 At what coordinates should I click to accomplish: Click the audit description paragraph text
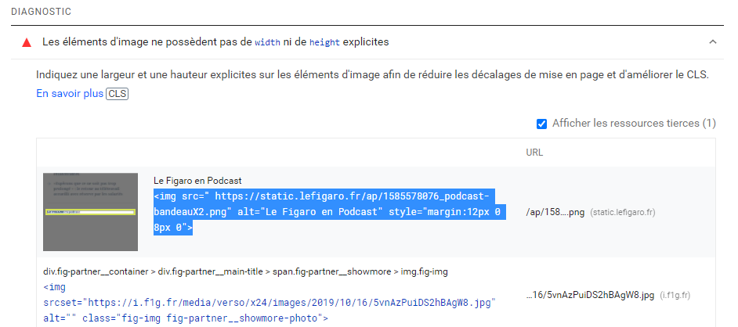tap(371, 76)
